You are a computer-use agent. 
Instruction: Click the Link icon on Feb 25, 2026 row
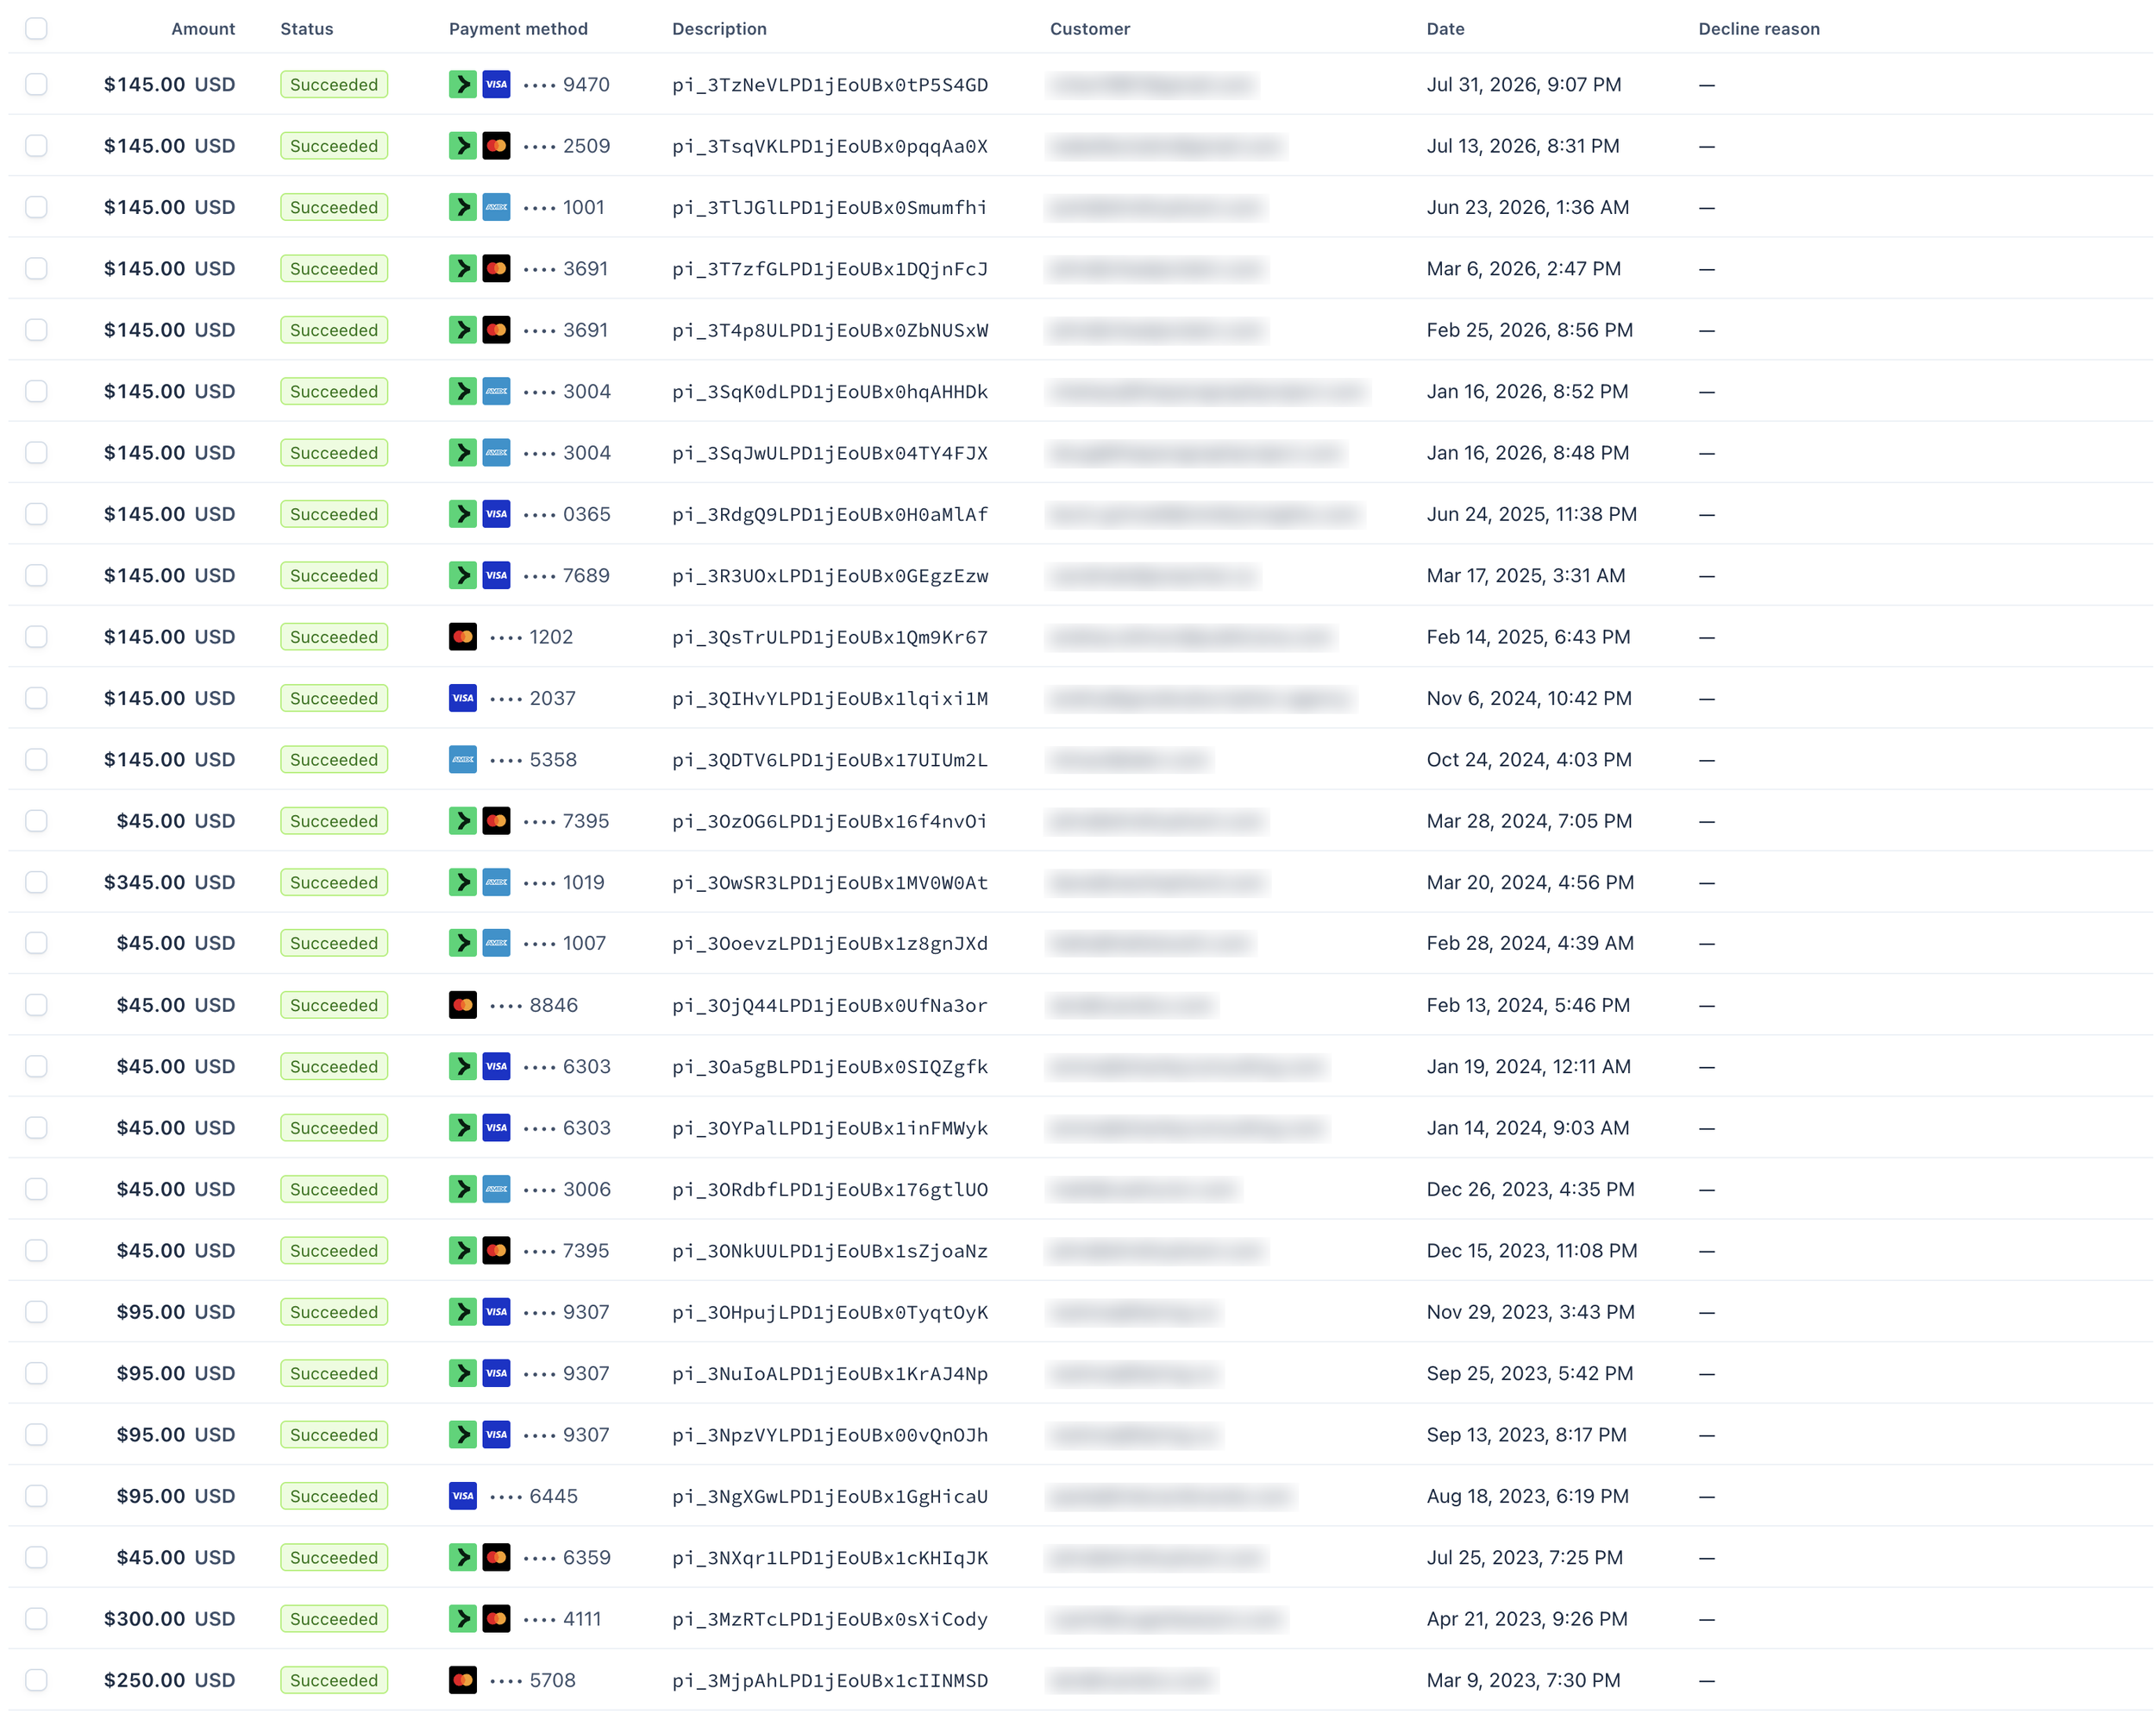coord(462,330)
